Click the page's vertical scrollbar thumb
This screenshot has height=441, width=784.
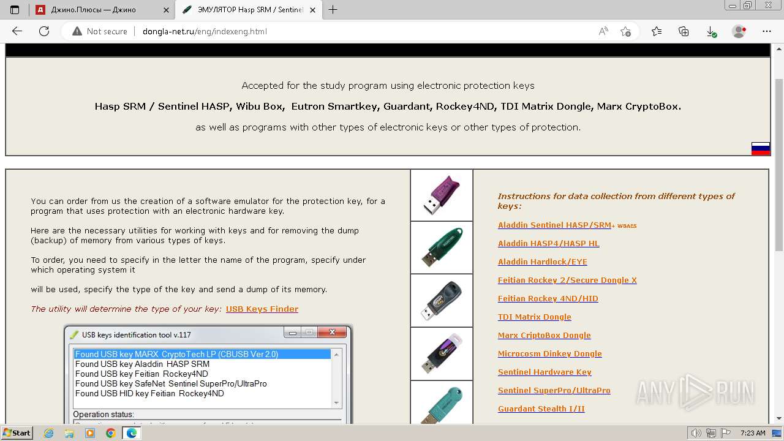tap(778, 164)
